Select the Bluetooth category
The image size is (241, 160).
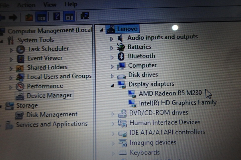click(x=141, y=56)
